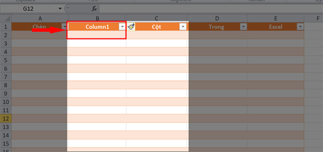Click inside the formula bar input
This screenshot has width=323, height=152.
point(211,8)
